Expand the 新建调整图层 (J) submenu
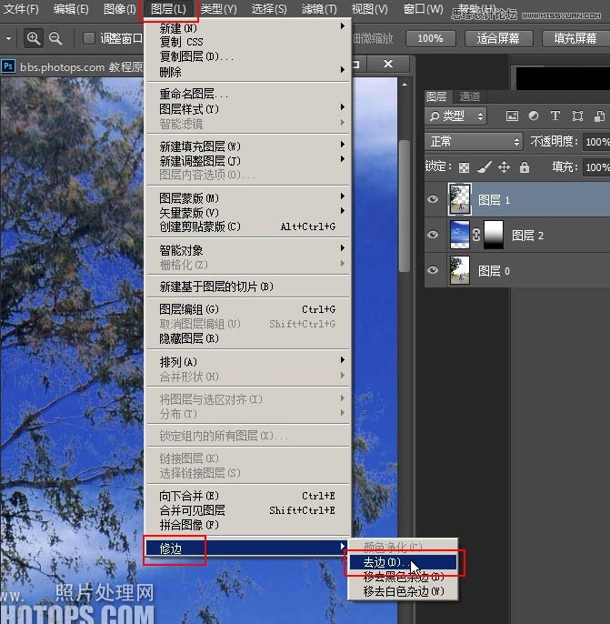The image size is (610, 624). tap(249, 161)
